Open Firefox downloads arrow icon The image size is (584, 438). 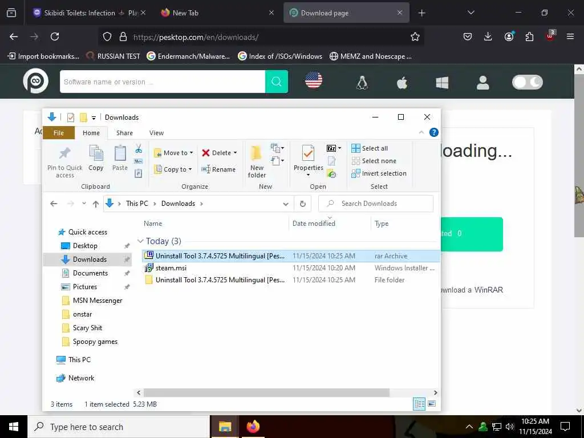488,36
